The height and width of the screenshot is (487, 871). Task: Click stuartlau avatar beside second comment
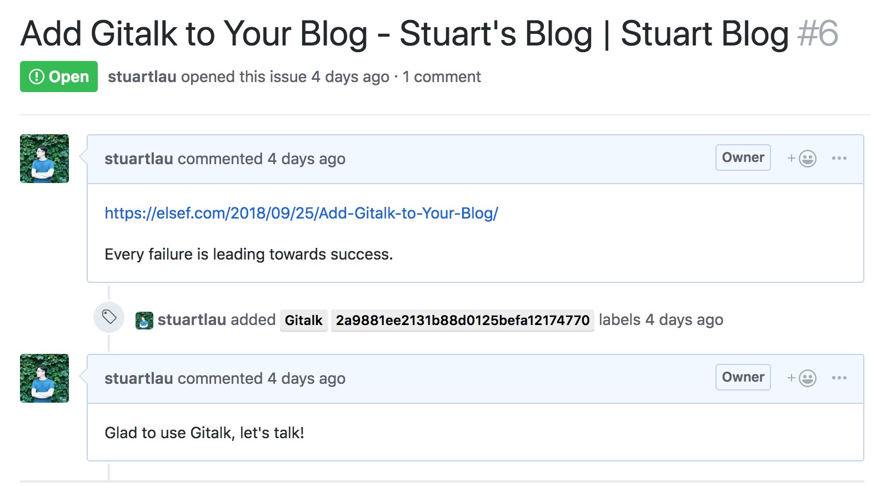tap(44, 378)
